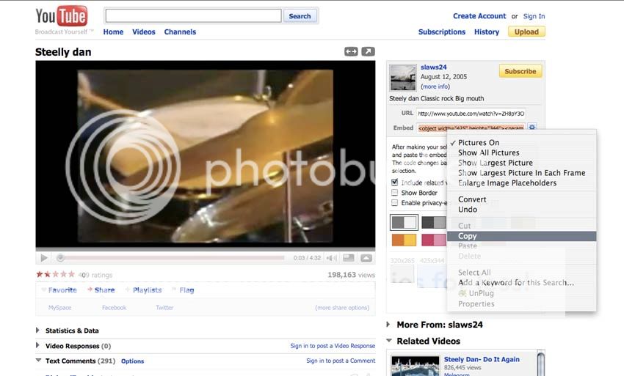Open Videos navigation link
Screen dimensions: 624x376
tap(144, 32)
